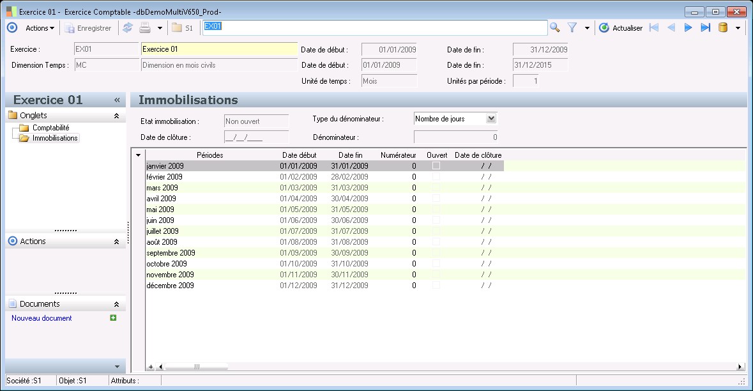Screen dimensions: 753x391
Task: Open the Type du dénominateur dropdown
Action: [491, 118]
